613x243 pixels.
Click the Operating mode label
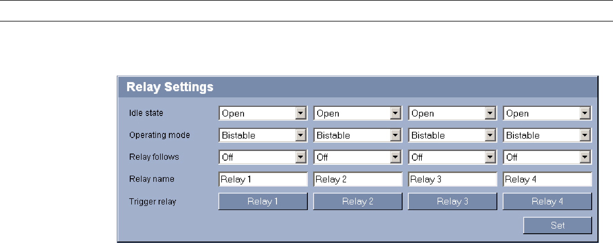pyautogui.click(x=160, y=135)
